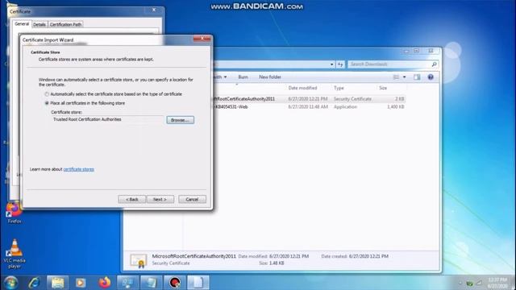The height and width of the screenshot is (290, 516).
Task: Open the Bandicam recorder taskbar icon
Action: [x=175, y=283]
